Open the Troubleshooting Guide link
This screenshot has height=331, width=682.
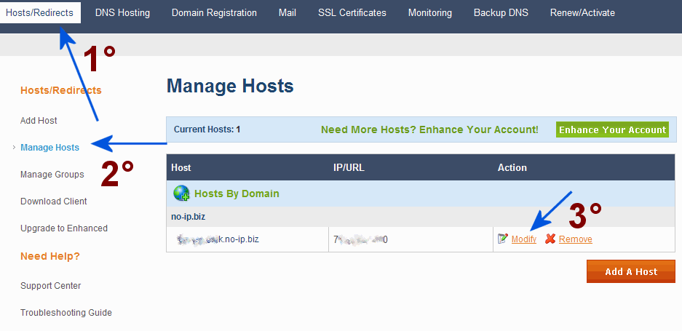(66, 313)
